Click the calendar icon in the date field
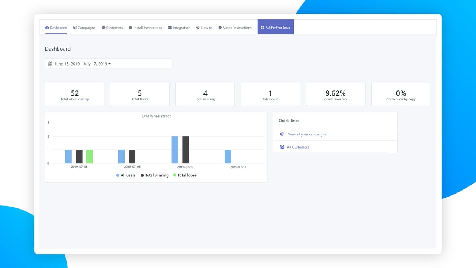Image resolution: width=476 pixels, height=268 pixels. (x=50, y=64)
